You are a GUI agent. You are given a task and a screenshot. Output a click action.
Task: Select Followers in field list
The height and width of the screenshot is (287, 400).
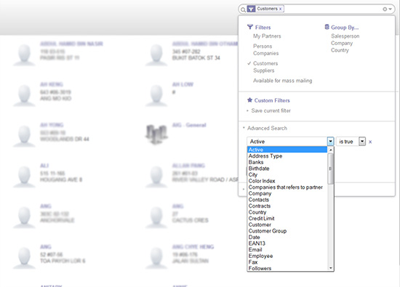[x=287, y=268]
